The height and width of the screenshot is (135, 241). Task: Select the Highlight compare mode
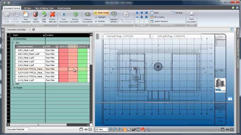point(100,17)
